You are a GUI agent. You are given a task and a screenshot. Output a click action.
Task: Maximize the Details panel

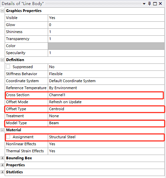[x=155, y=4]
